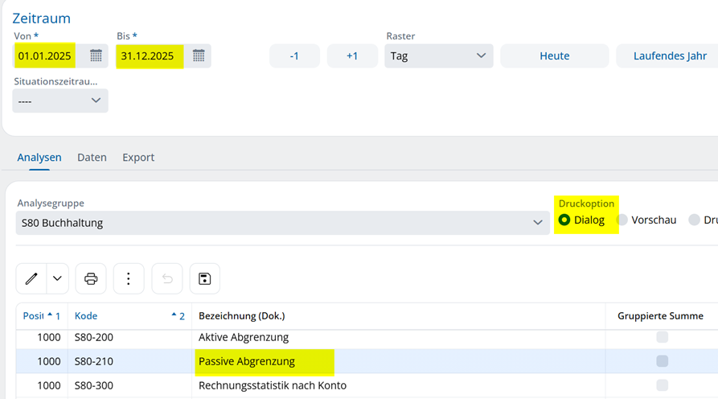Screen dimensions: 718x399
Task: Toggle Gruppierte Summe for Aktive Abgrenzung
Action: [x=662, y=337]
